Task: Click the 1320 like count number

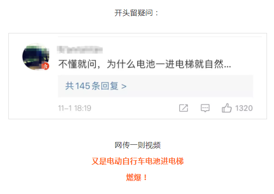Action: coord(244,108)
